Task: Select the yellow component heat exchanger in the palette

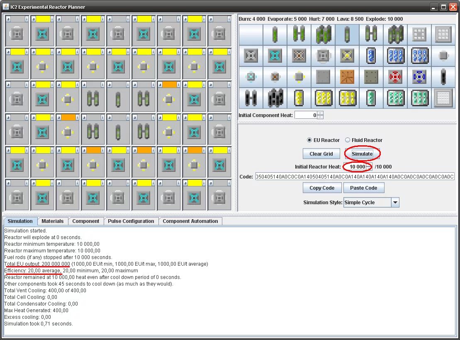Action: click(x=299, y=77)
